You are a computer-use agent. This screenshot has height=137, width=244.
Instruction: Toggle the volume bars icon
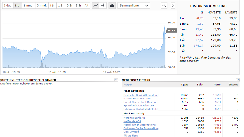[112, 5]
